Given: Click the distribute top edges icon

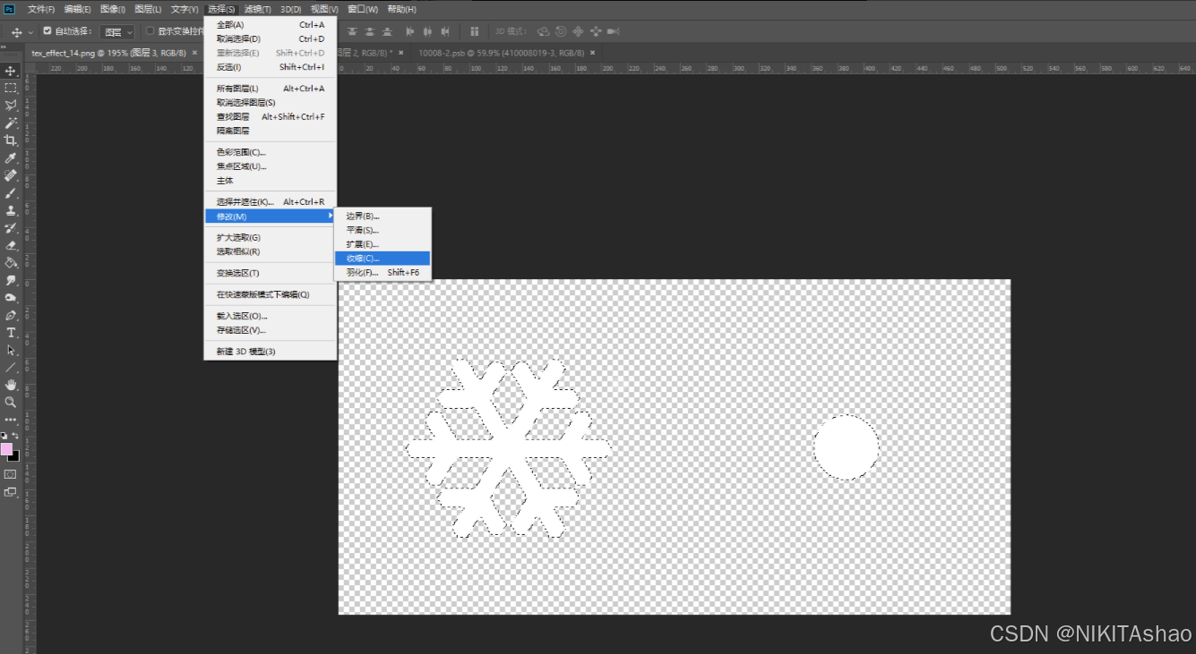Looking at the screenshot, I should pos(352,31).
